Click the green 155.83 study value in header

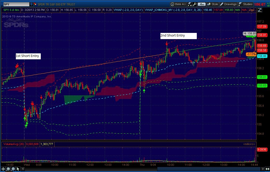click(229, 10)
